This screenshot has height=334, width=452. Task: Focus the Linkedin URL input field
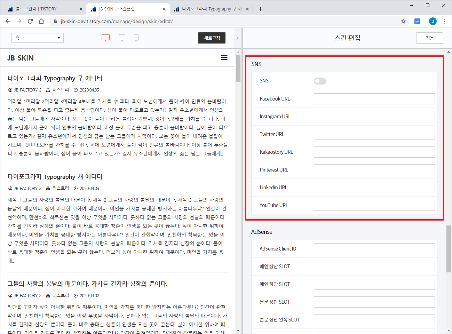374,188
